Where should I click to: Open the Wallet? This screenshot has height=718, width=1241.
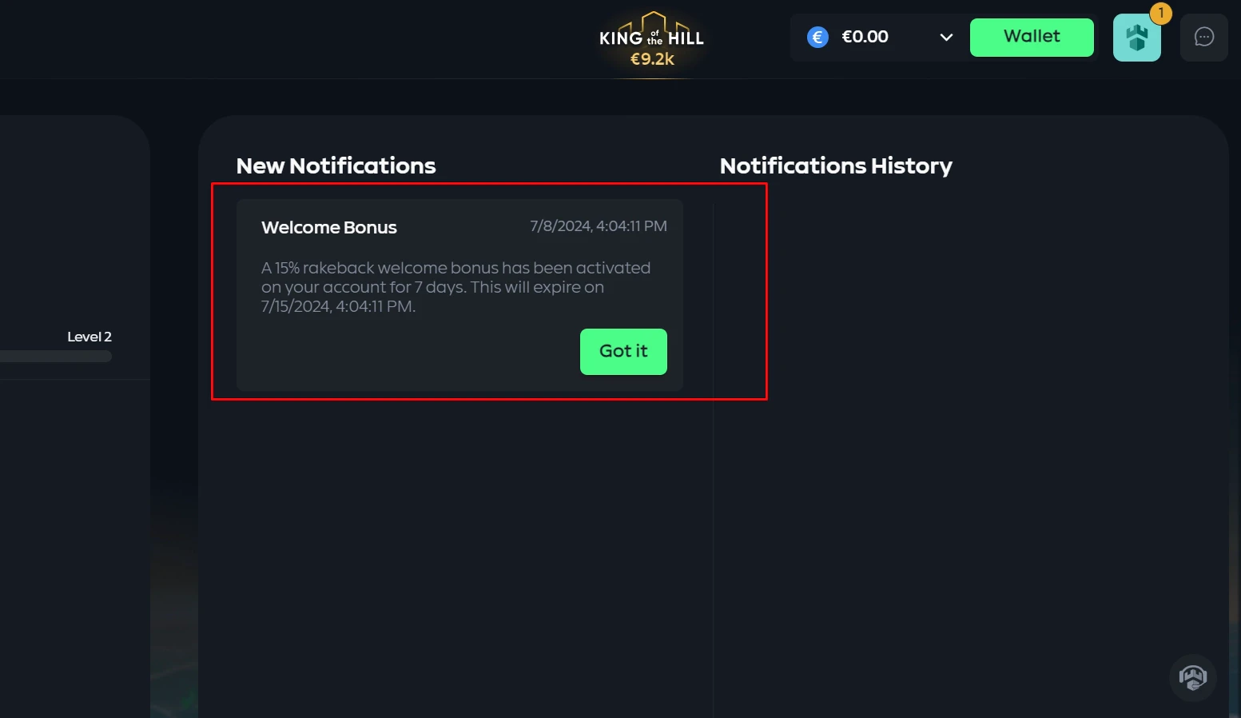pyautogui.click(x=1031, y=38)
